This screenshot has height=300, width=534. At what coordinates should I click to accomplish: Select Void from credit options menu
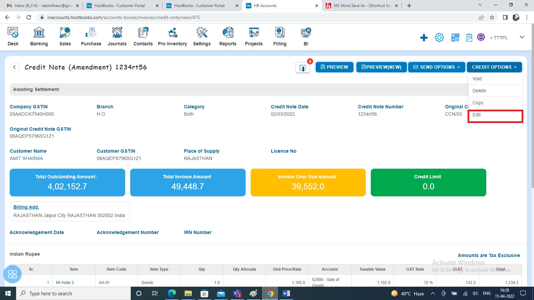point(495,79)
